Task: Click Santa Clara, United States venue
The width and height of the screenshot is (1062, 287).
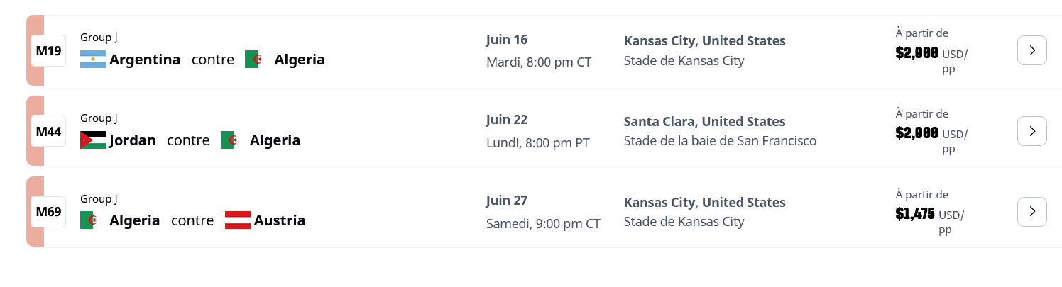Action: point(704,122)
